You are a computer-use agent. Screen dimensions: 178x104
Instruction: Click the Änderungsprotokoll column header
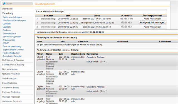(152, 16)
